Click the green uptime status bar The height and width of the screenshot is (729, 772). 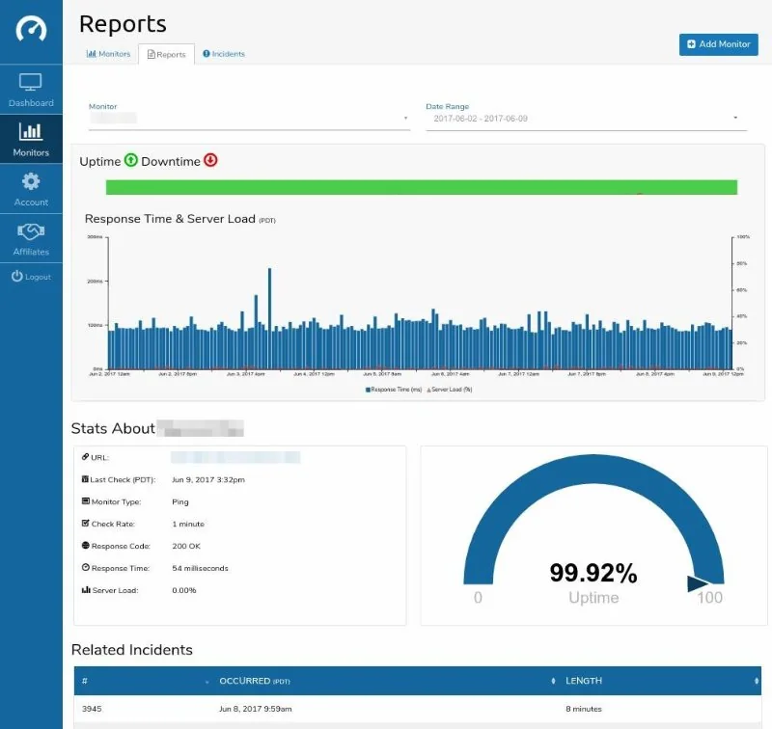(422, 187)
